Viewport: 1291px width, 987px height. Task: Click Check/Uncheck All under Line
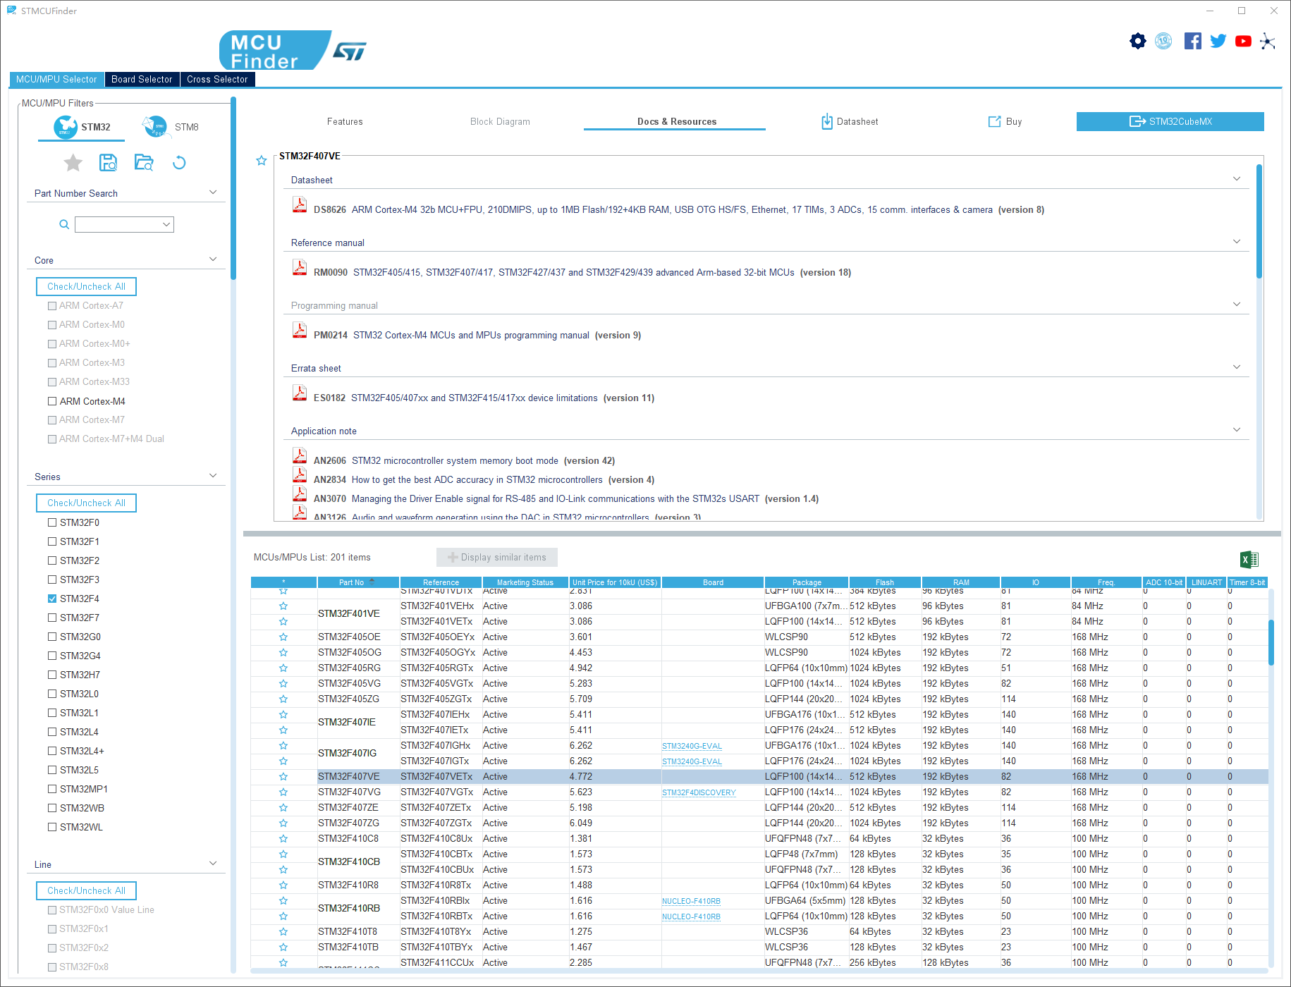86,891
